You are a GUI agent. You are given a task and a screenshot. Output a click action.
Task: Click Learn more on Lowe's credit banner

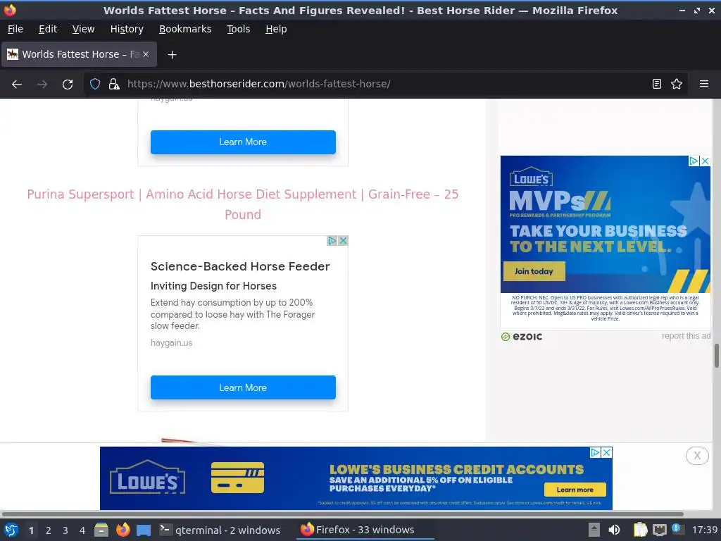tap(575, 490)
